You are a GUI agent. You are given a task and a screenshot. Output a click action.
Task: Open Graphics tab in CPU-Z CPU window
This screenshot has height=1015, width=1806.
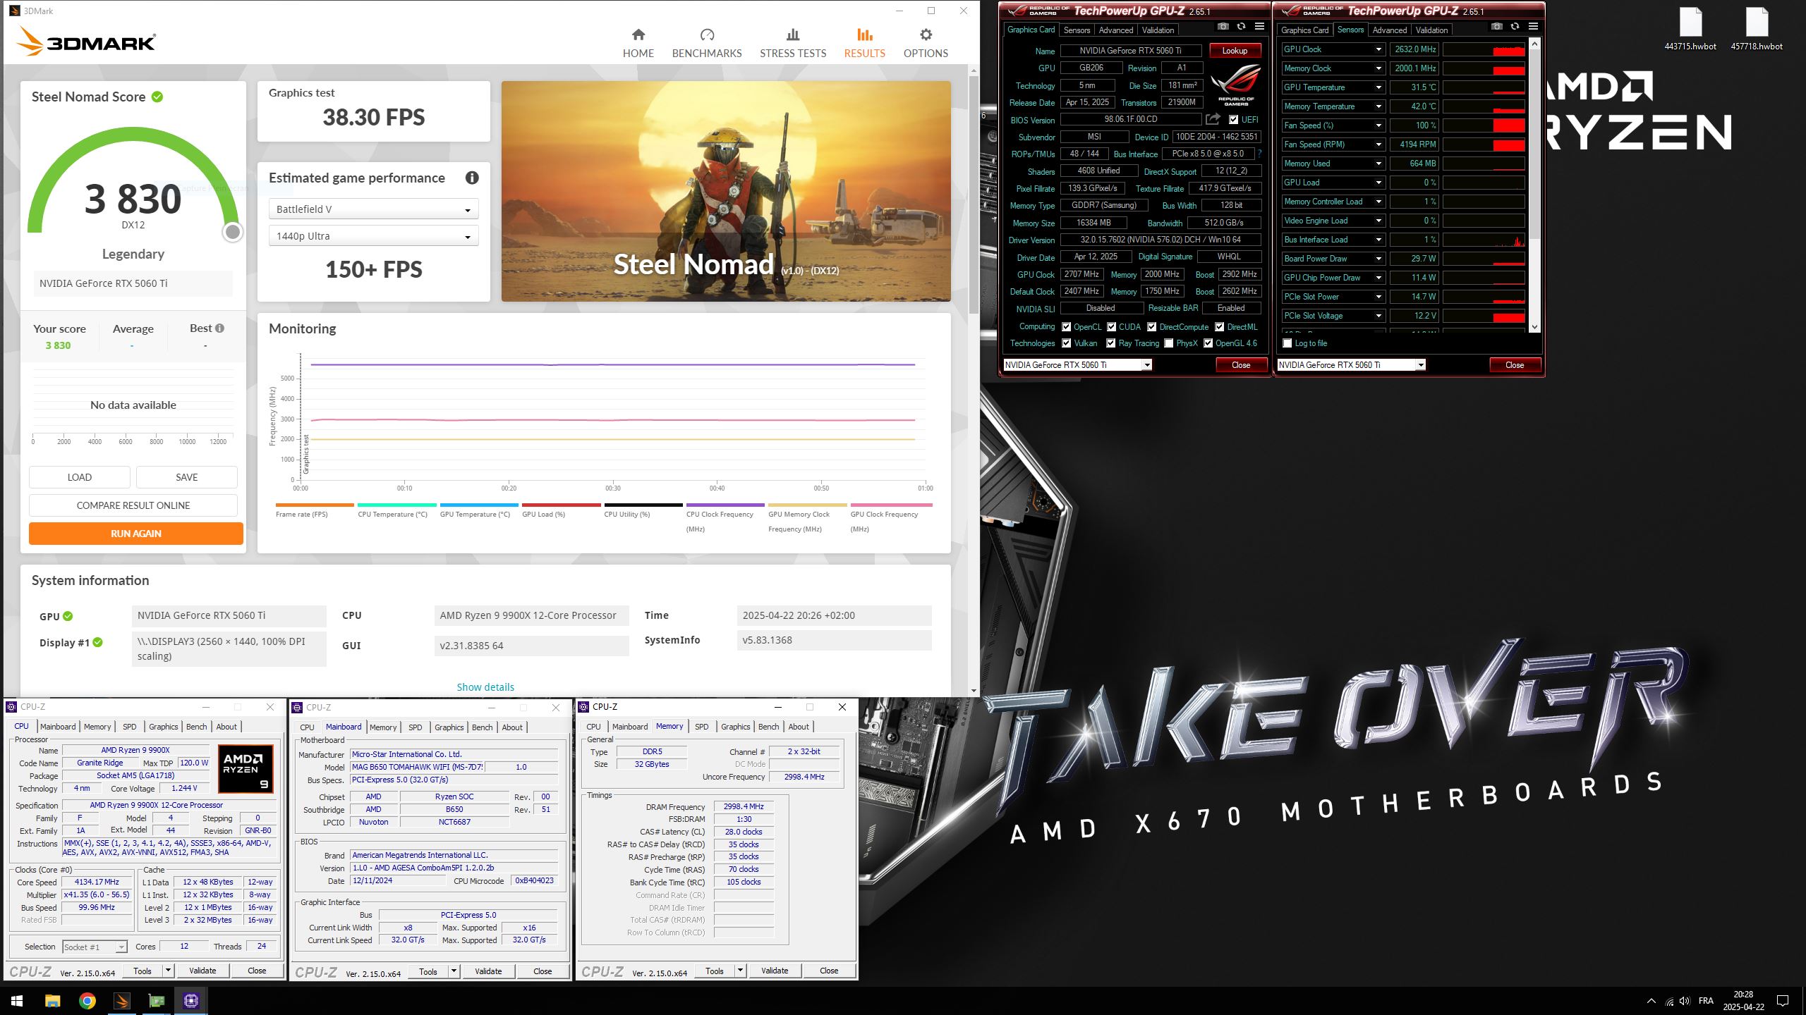pyautogui.click(x=163, y=727)
